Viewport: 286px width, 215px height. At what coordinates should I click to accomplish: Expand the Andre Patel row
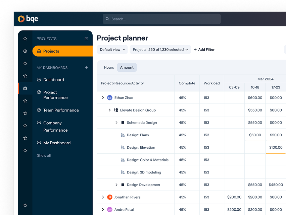(103, 210)
